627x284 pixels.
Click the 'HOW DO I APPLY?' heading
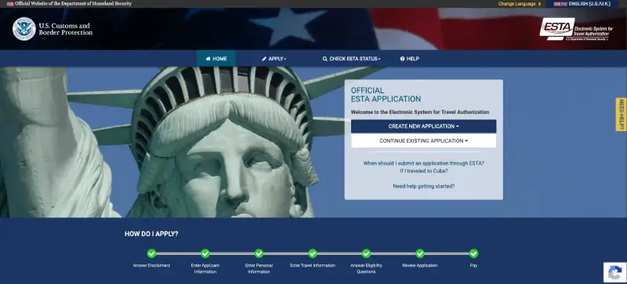pos(151,234)
